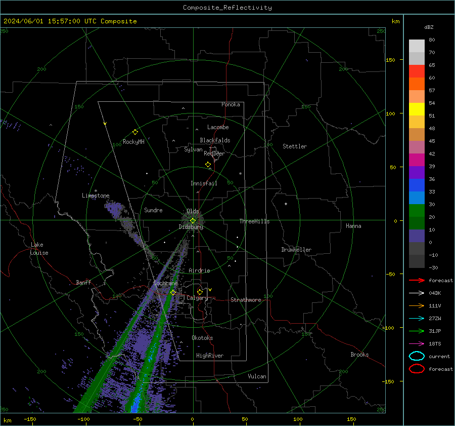
Task: Select the blue 33 dBZ swatch
Action: [417, 185]
